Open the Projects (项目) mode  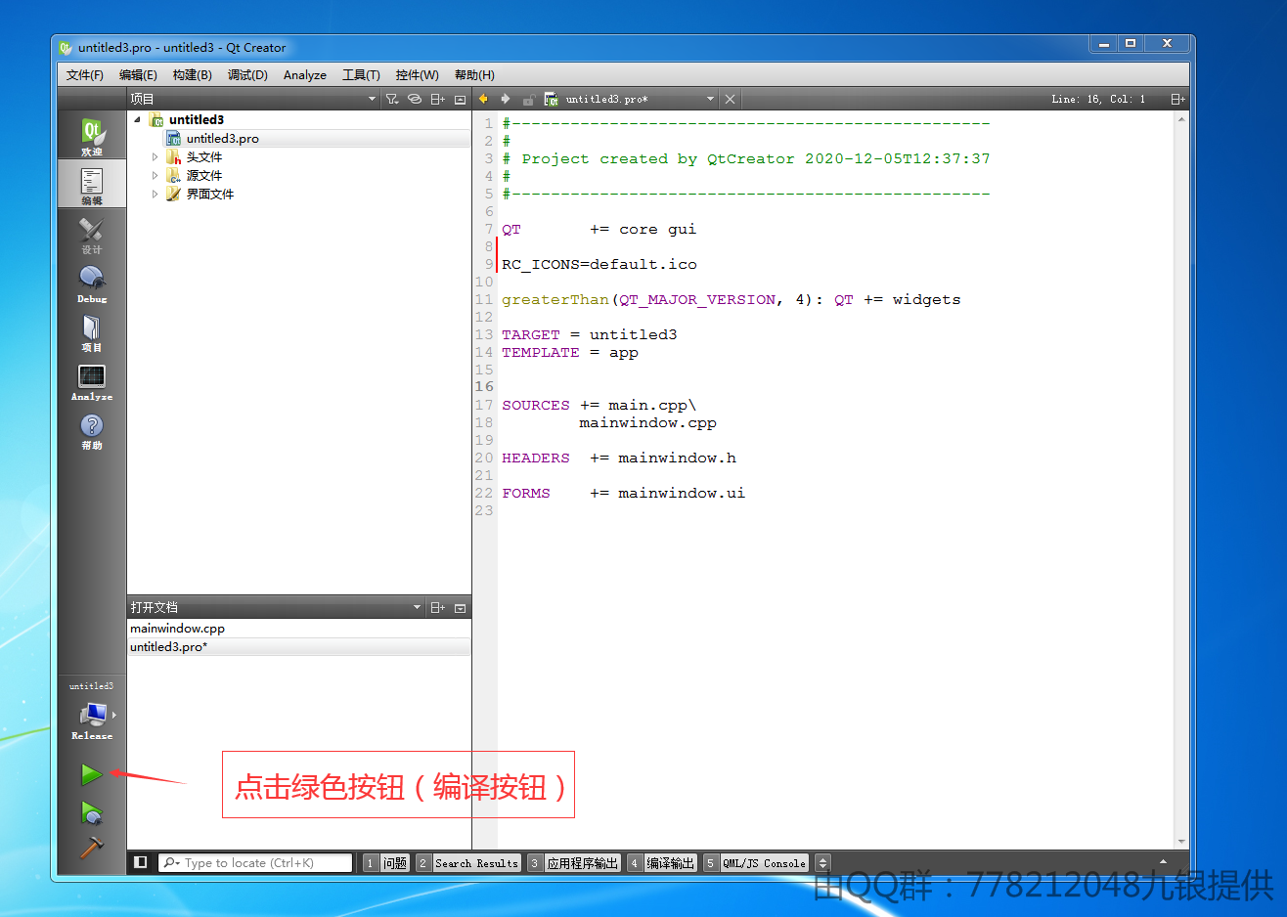point(92,332)
